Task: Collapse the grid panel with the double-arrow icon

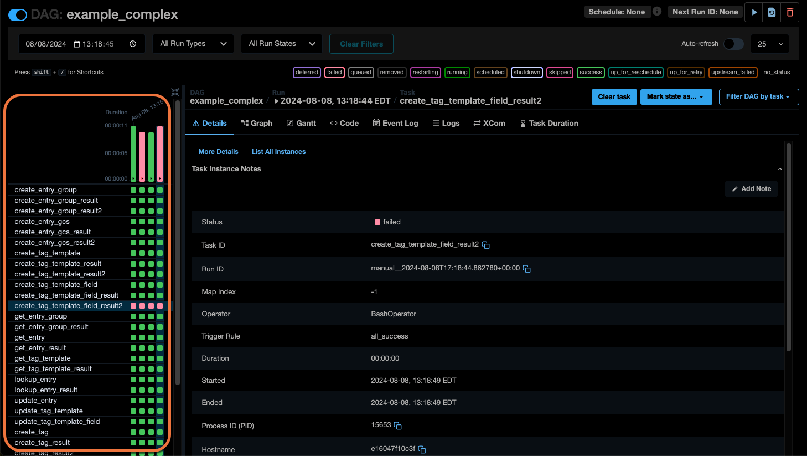Action: (x=175, y=92)
